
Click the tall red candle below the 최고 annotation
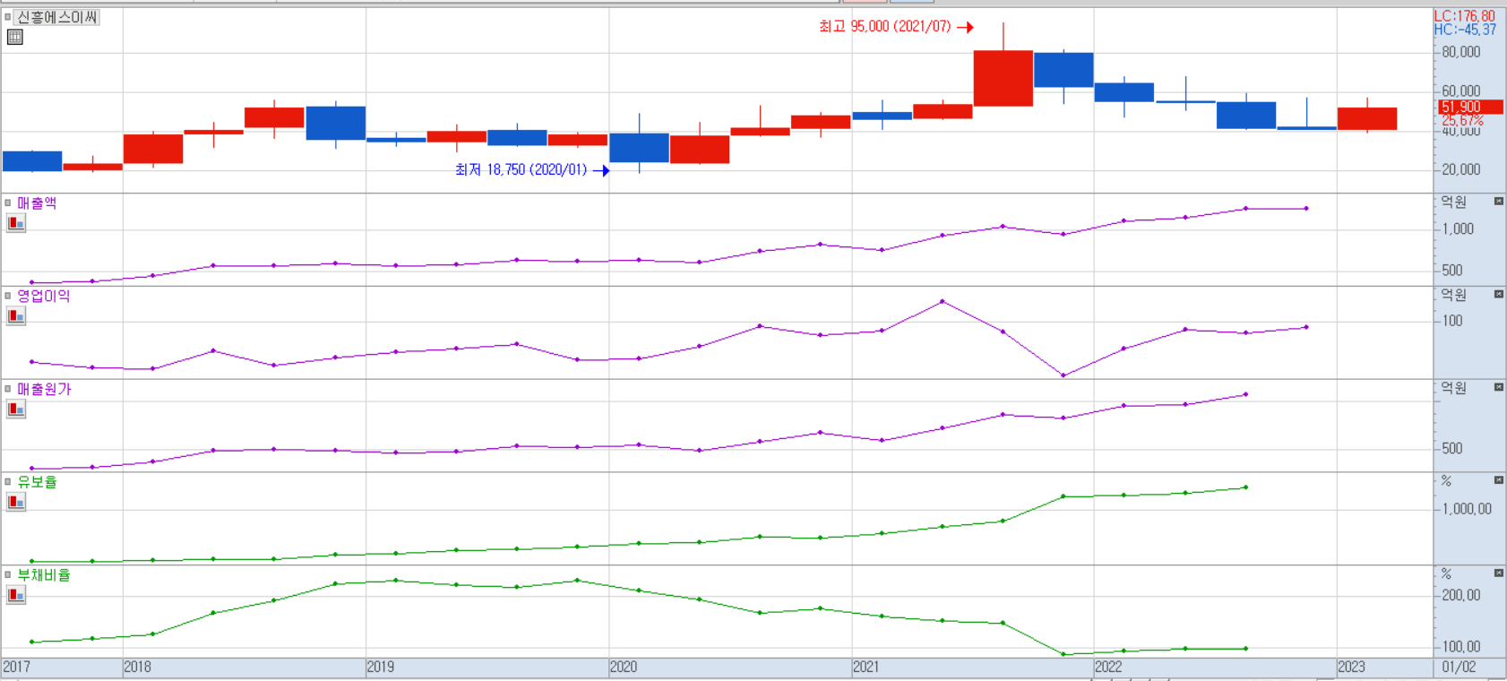[1003, 78]
